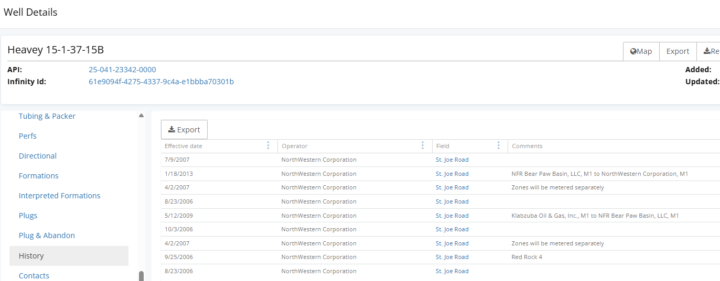Viewport: 720px width, 281px height.
Task: Click the Map globe button
Action: point(641,51)
